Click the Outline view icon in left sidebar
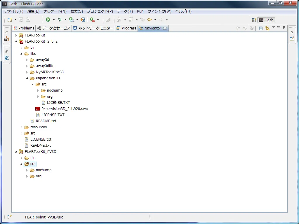 tap(7, 58)
